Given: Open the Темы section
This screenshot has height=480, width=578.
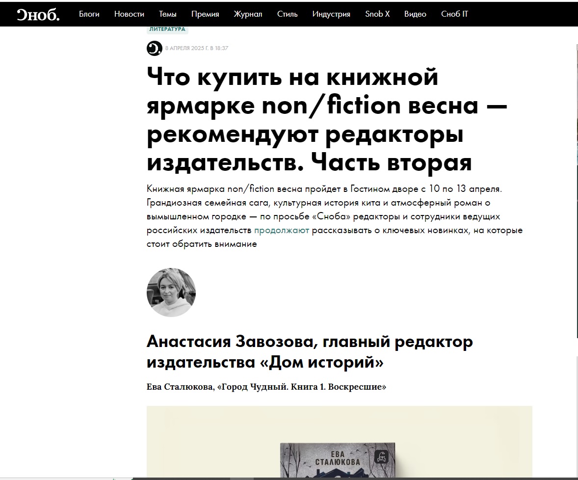Looking at the screenshot, I should pos(168,14).
